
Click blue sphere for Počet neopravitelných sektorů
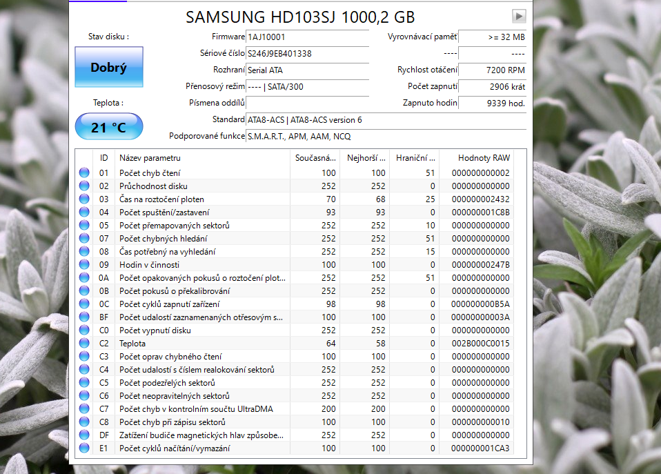84,395
